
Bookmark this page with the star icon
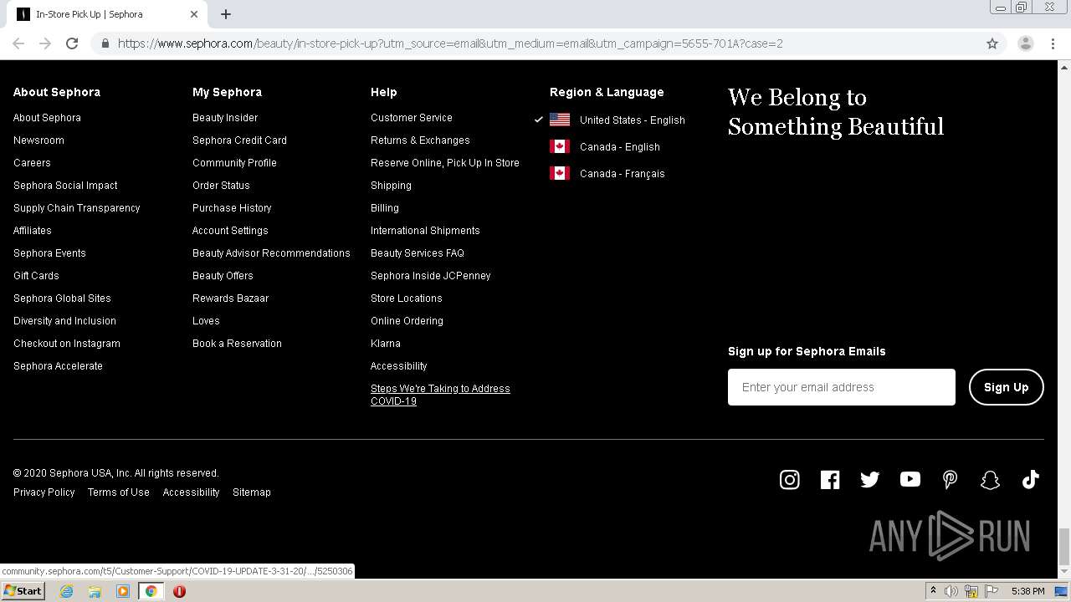[992, 43]
